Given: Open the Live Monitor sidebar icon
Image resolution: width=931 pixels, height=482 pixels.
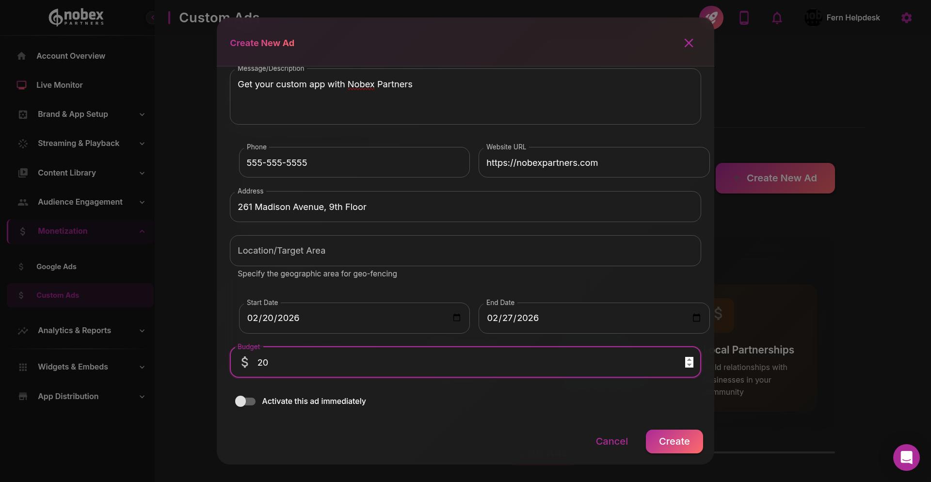Looking at the screenshot, I should coord(22,85).
